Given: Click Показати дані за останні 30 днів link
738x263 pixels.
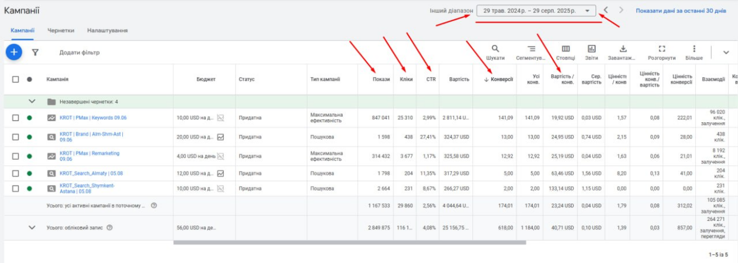Looking at the screenshot, I should [680, 11].
